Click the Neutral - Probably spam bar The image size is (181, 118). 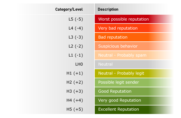(x=134, y=55)
